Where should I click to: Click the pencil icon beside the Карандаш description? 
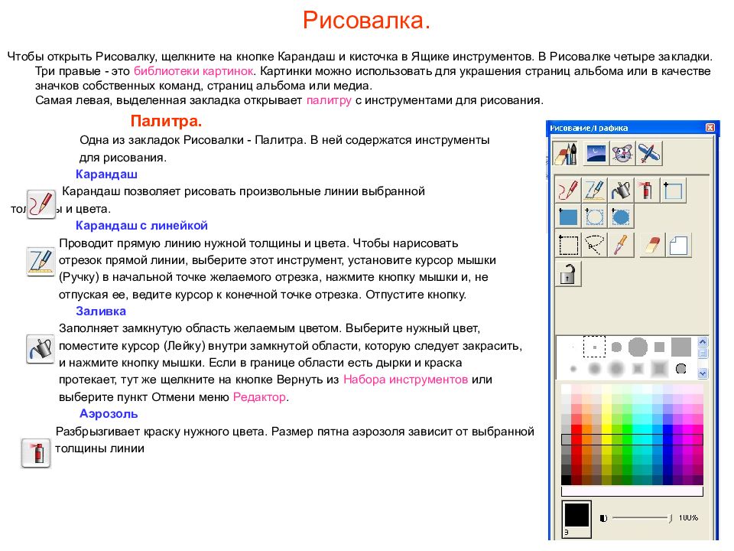tap(41, 205)
